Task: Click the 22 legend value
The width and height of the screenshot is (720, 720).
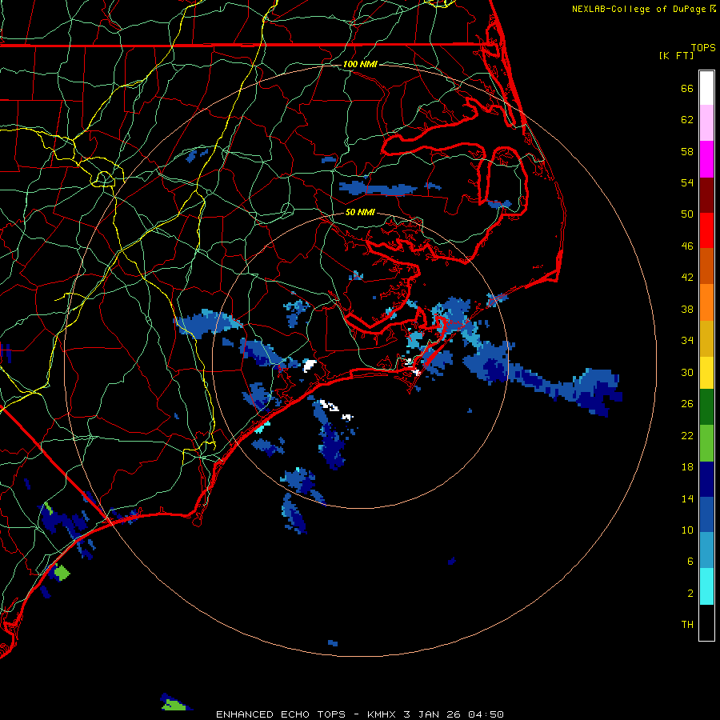Action: click(x=687, y=435)
